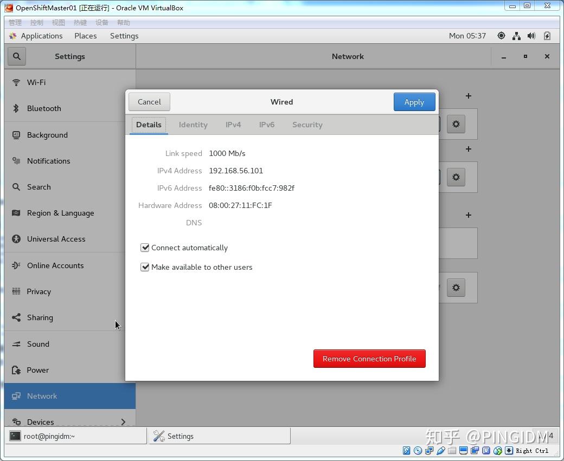This screenshot has height=461, width=564.
Task: Open the Identity tab of the Wired dialog
Action: 193,125
